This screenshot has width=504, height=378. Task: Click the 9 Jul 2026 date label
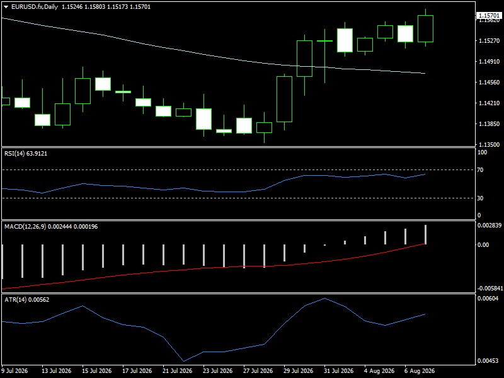click(14, 371)
